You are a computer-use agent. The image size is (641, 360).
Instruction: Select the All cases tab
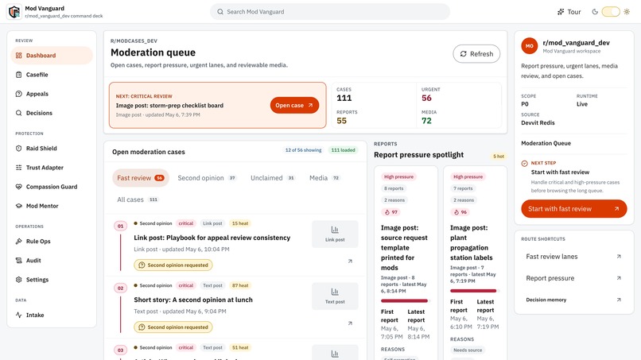click(x=138, y=199)
